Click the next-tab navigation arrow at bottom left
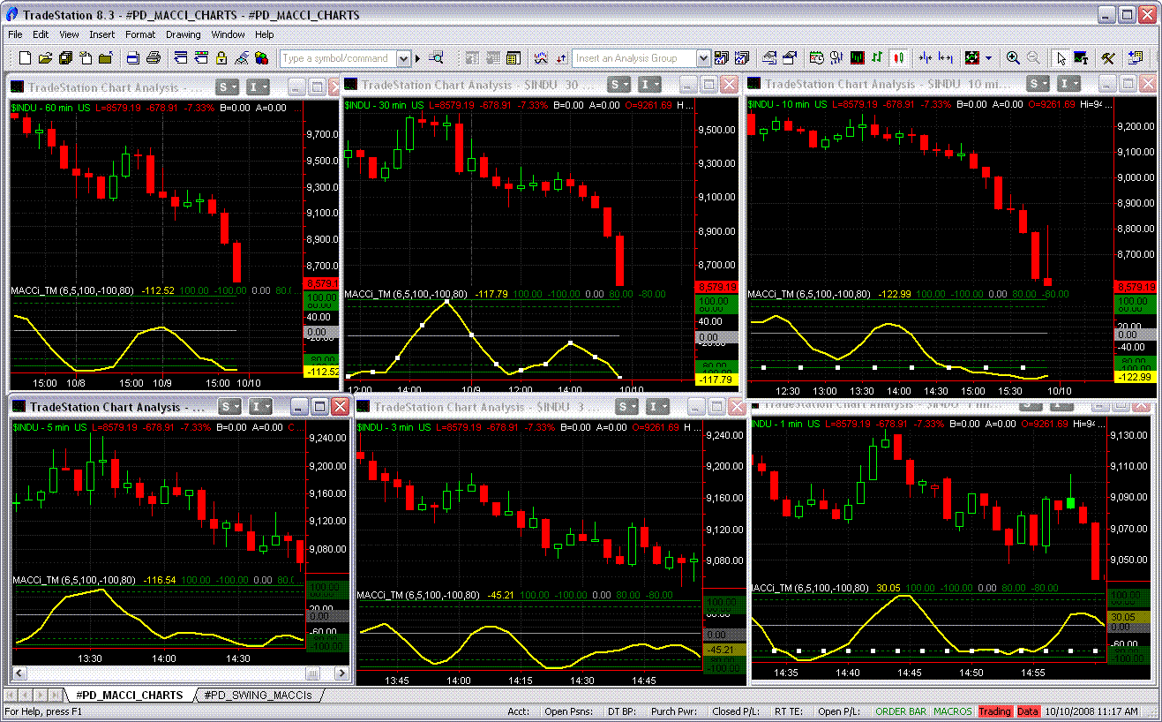1162x722 pixels. tap(41, 695)
